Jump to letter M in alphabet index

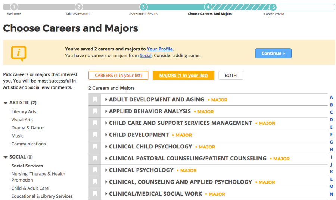pos(331,187)
